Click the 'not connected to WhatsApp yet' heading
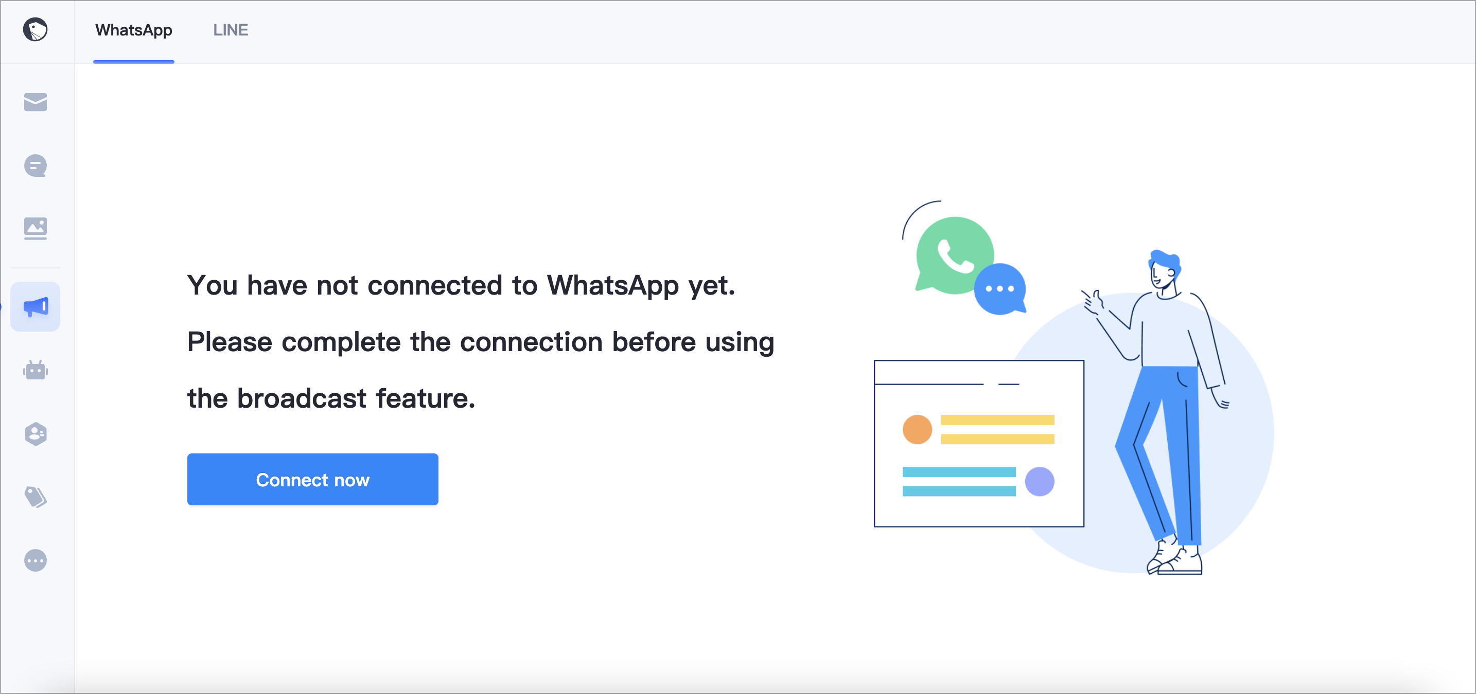 (x=461, y=285)
